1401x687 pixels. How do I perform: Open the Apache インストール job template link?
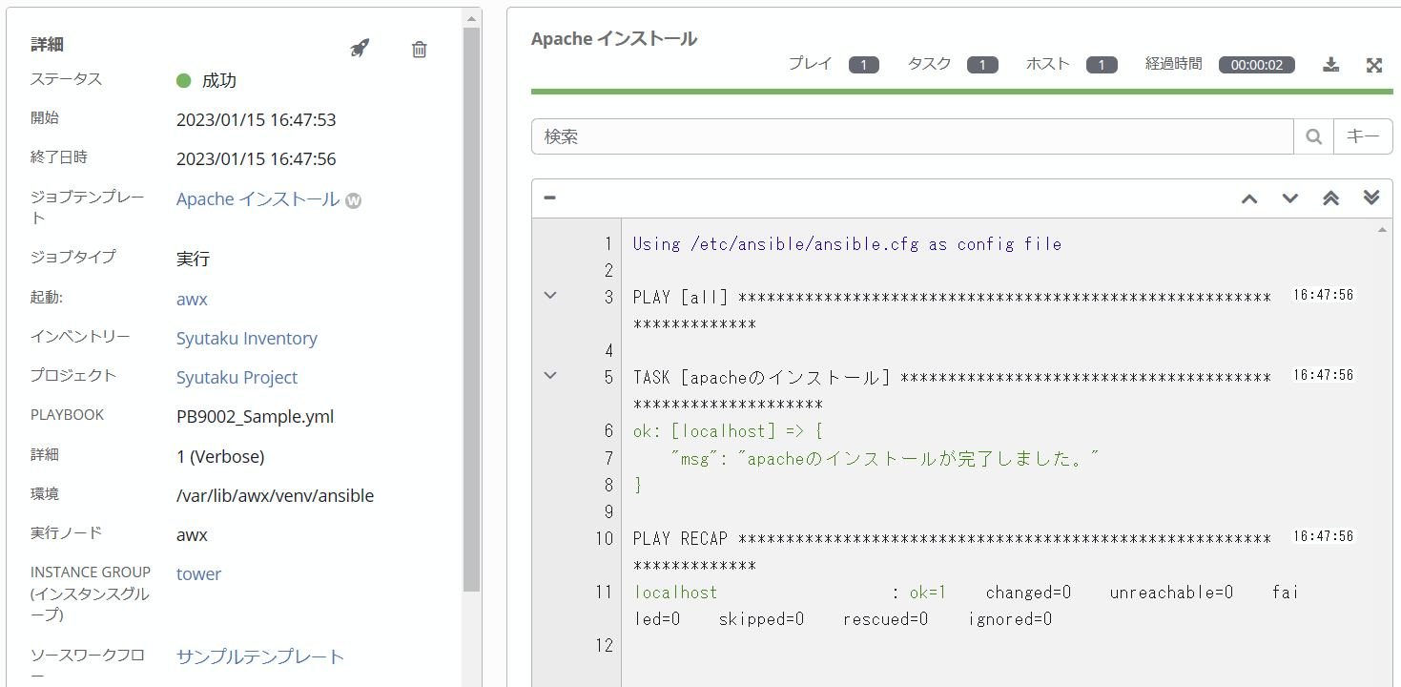click(256, 198)
